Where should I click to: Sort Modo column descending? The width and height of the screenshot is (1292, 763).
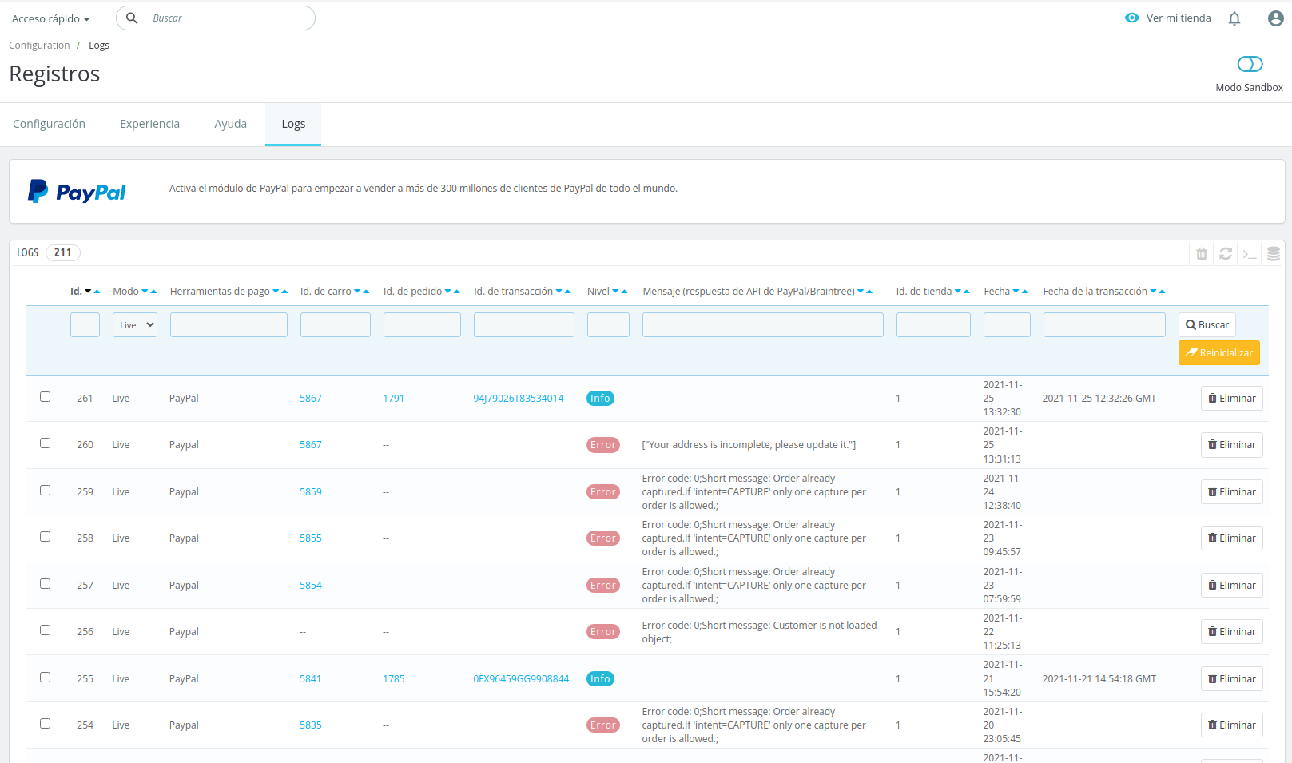click(145, 292)
